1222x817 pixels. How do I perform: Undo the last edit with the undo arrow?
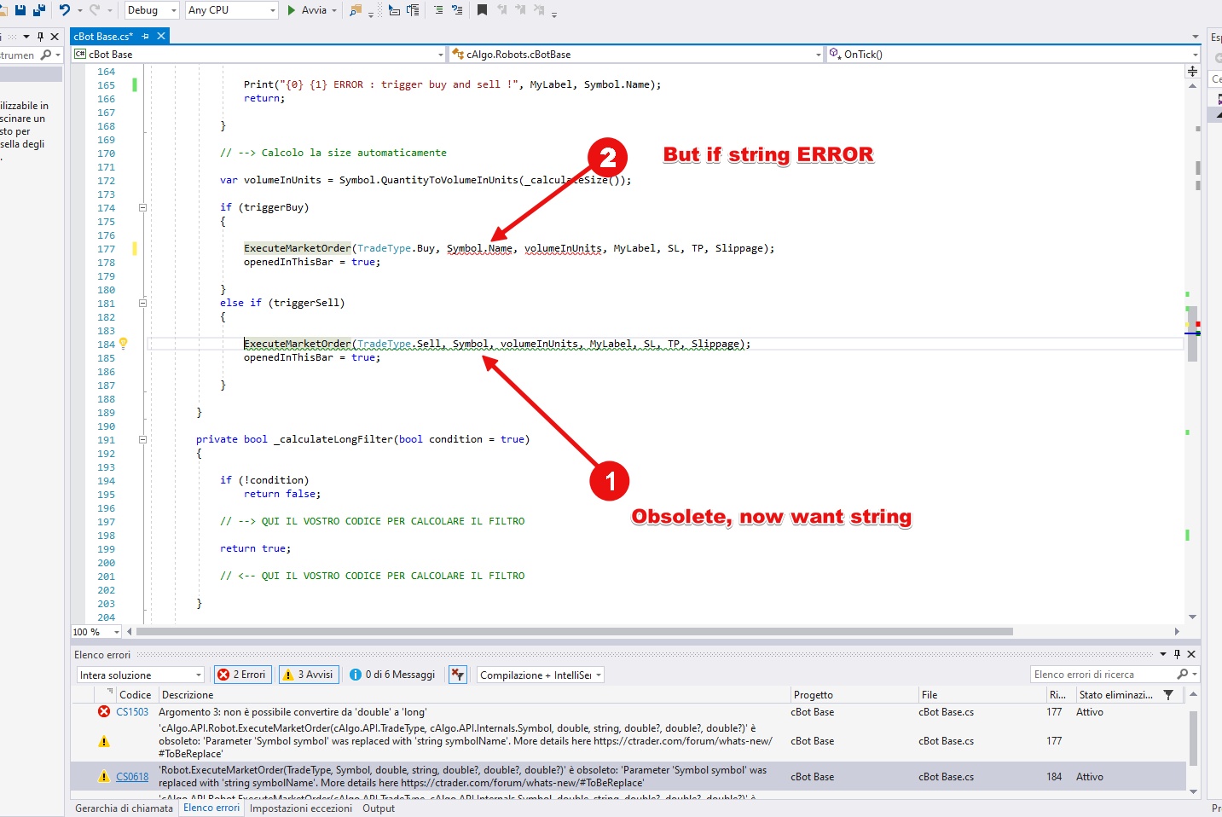pos(65,10)
